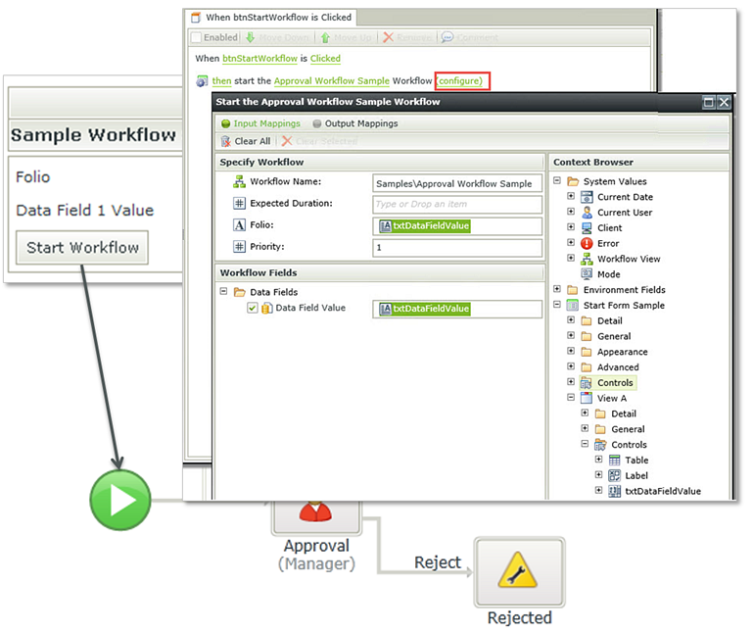Click the green workflow start play icon
Screen dimensions: 753x632
pyautogui.click(x=120, y=501)
